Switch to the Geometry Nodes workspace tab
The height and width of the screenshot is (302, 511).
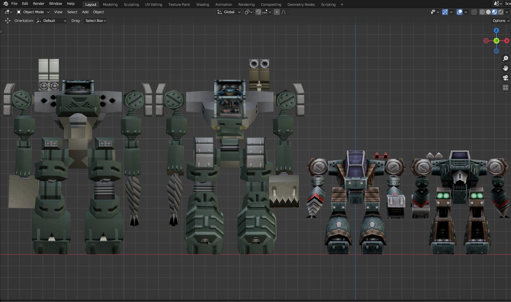coord(301,5)
